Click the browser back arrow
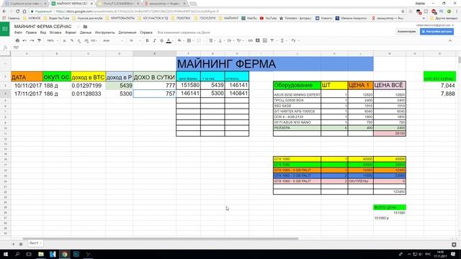Image resolution: width=461 pixels, height=259 pixels. 4,12
